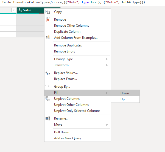Screen dimensions: 165x152
Task: Expand the Transform submenu arrow
Action: coord(107,65)
